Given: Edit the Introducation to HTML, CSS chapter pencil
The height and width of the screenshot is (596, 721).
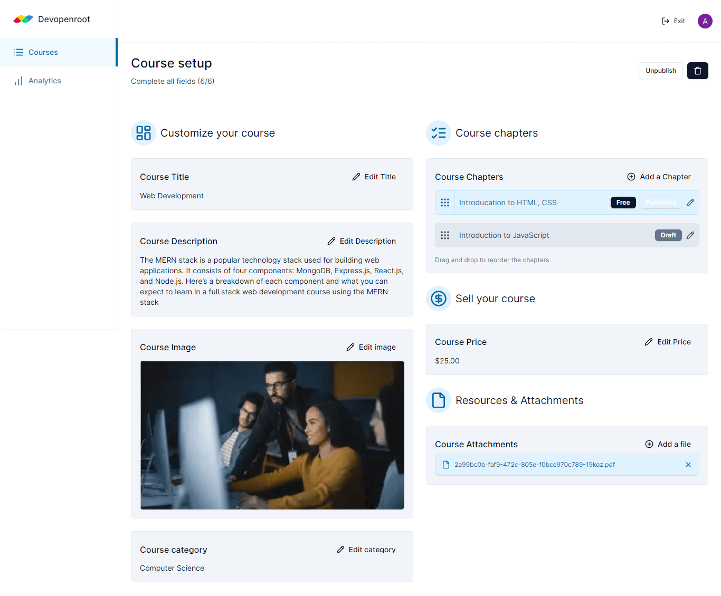Looking at the screenshot, I should point(690,203).
